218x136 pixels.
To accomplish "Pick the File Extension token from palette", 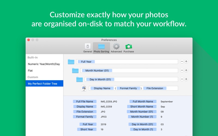I will (x=85, y=112).
